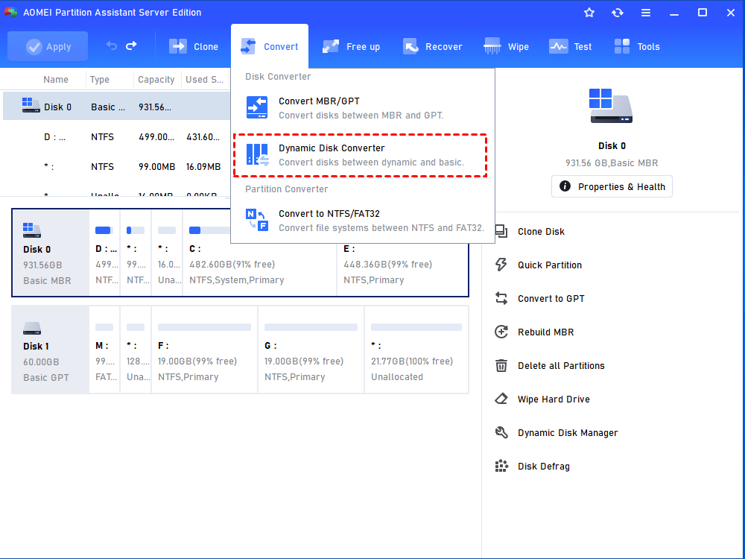The height and width of the screenshot is (559, 745).
Task: Click the refresh icon in title bar
Action: tap(617, 13)
